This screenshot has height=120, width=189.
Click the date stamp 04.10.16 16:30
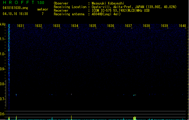[15, 14]
